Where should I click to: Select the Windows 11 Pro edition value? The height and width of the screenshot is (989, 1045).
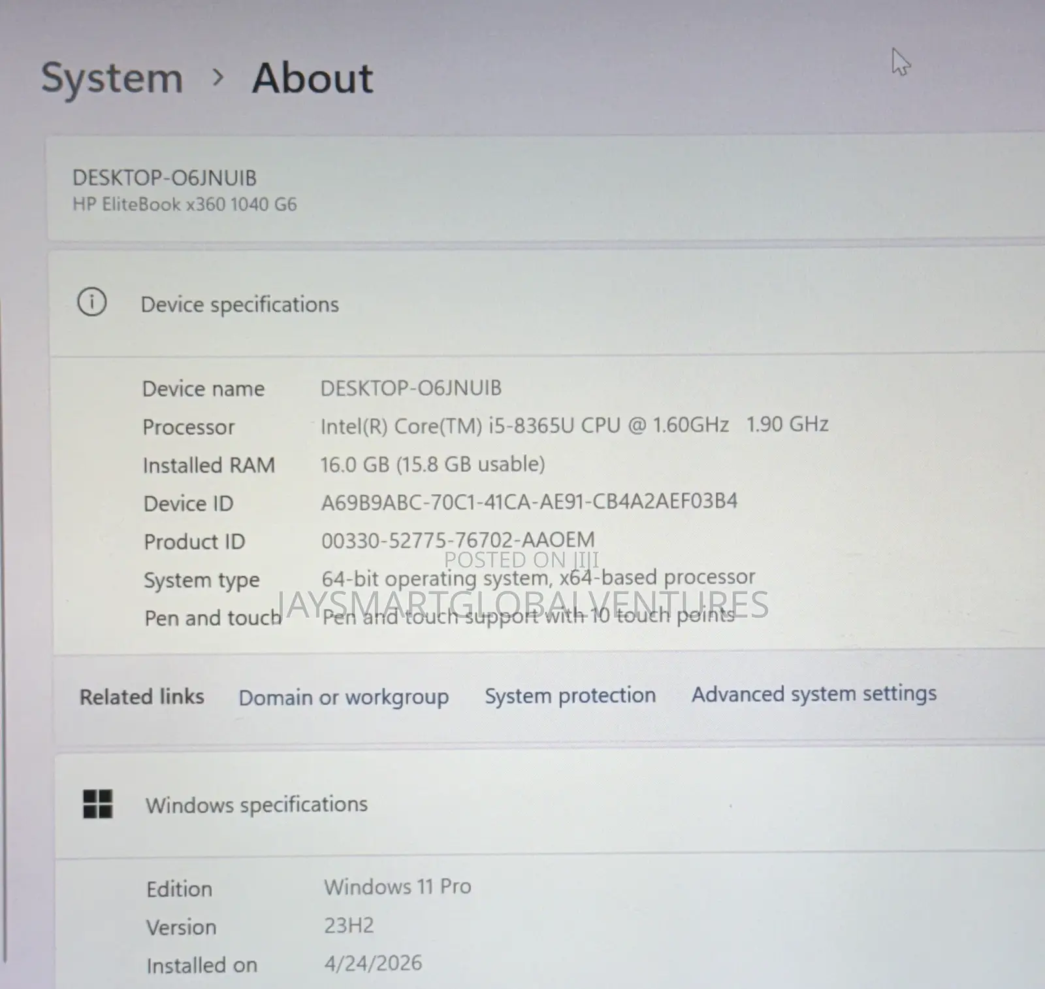(397, 887)
